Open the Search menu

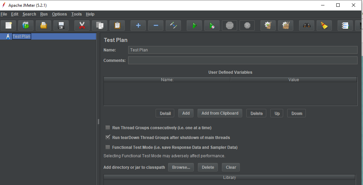pos(29,14)
